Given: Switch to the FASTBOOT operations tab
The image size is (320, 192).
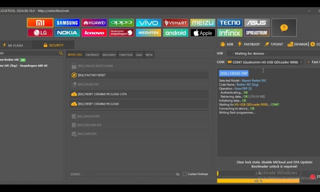Looking at the screenshot, I should [92, 55].
